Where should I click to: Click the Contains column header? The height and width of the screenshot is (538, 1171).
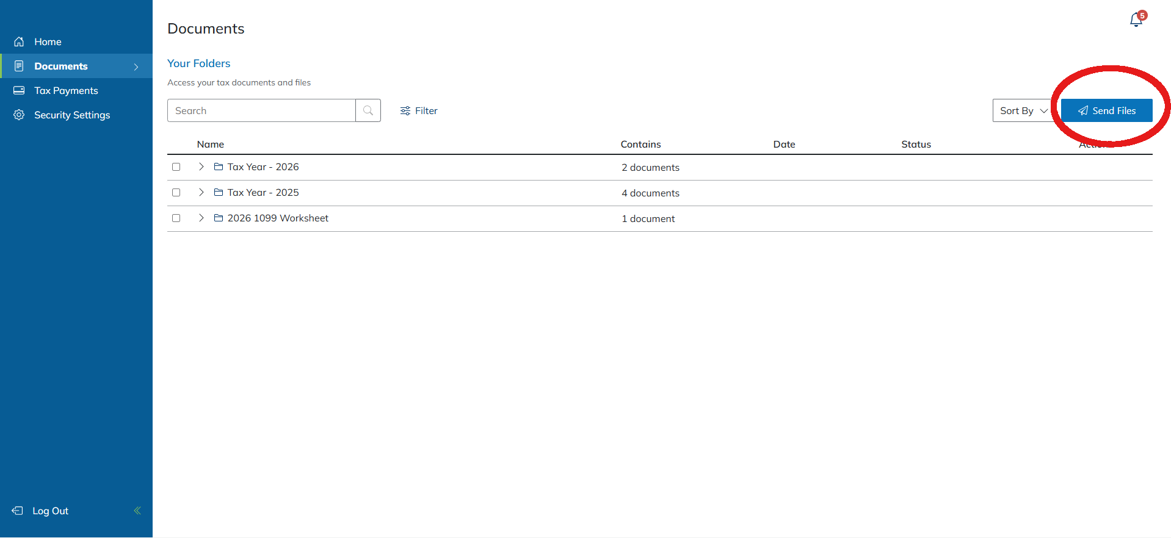tap(640, 144)
